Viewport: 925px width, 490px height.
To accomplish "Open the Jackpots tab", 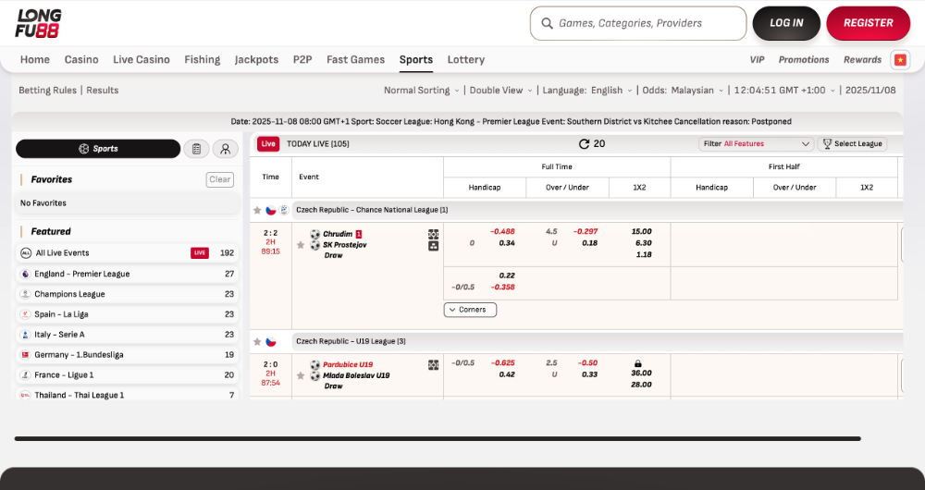I will tap(256, 59).
